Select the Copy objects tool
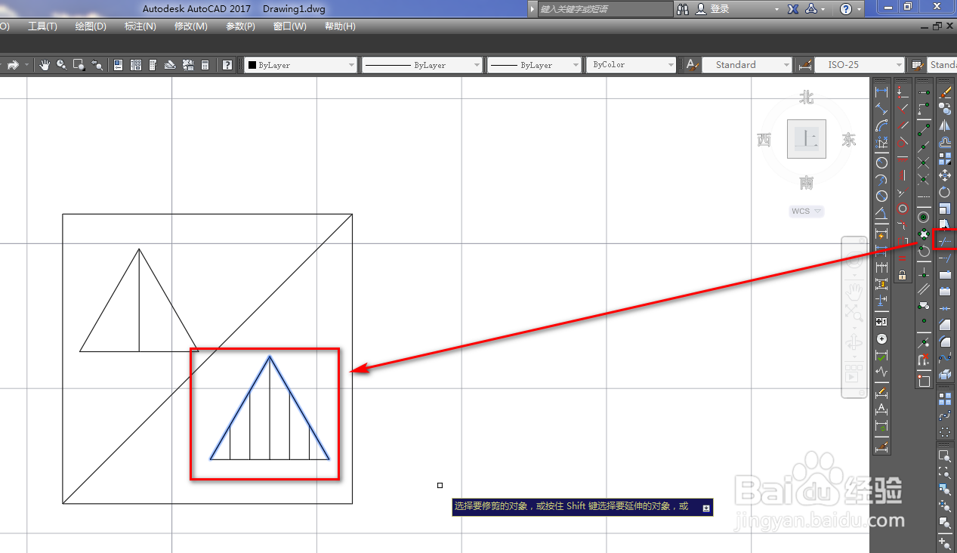This screenshot has height=553, width=957. [x=945, y=110]
